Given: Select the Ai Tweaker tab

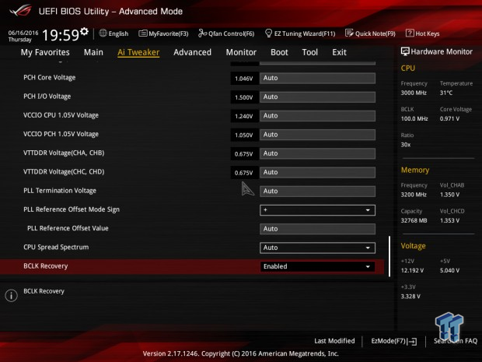Looking at the screenshot, I should pos(138,52).
